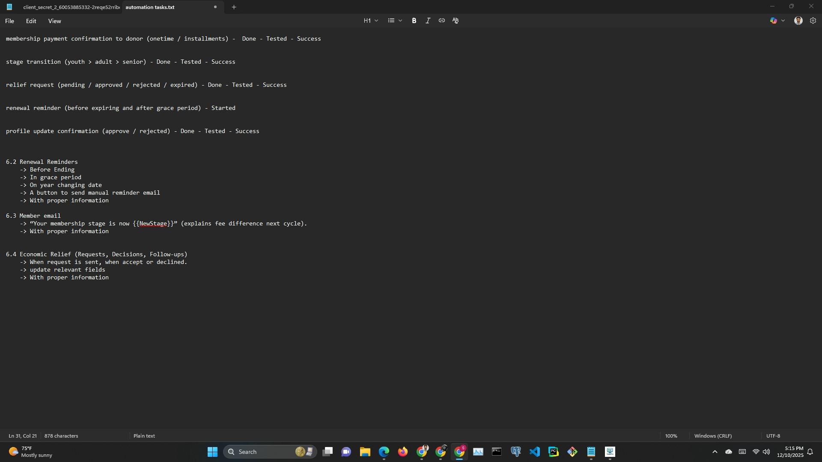Click Windows (CRLF) line ending indicator

coord(713,436)
